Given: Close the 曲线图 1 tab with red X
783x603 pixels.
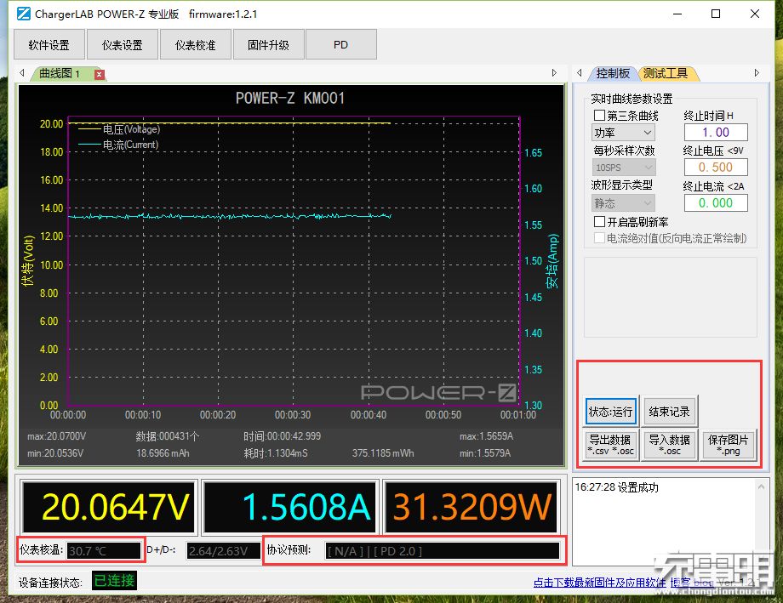Looking at the screenshot, I should tap(100, 74).
